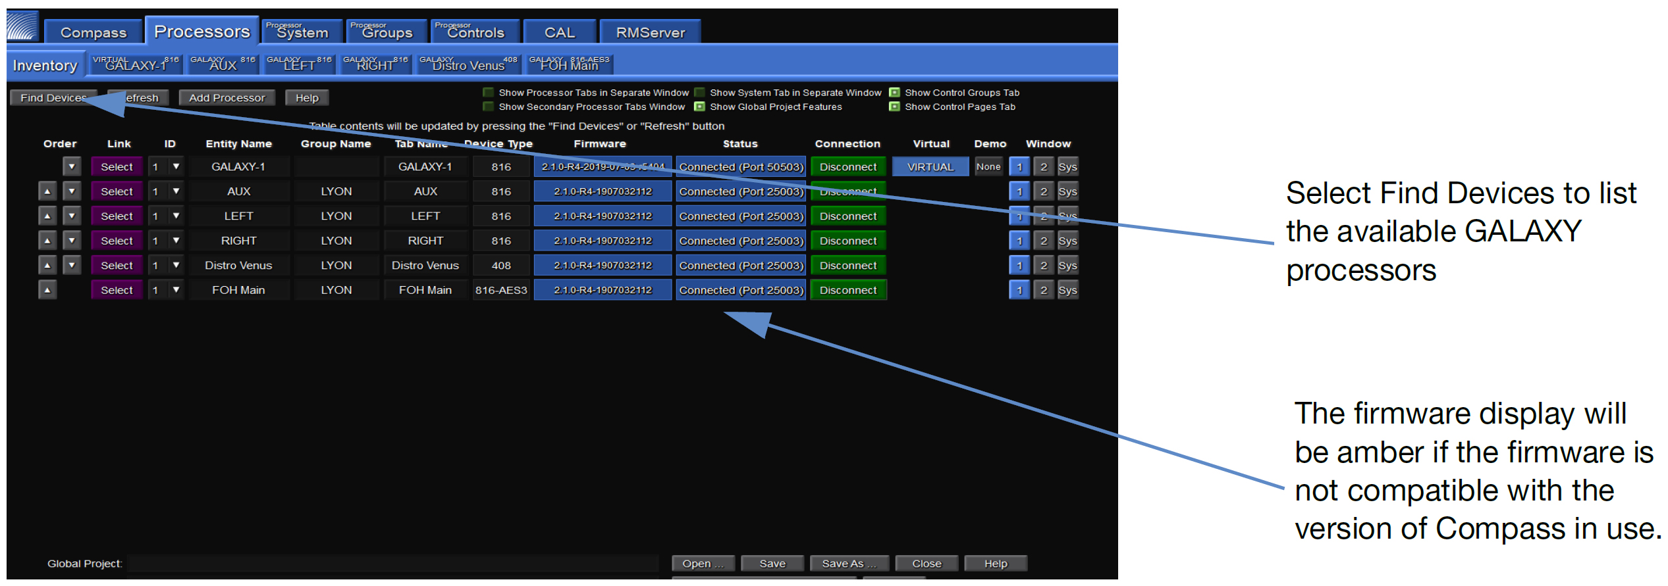Edit Tab Name field Distro Venus
The width and height of the screenshot is (1668, 586).
pos(425,265)
